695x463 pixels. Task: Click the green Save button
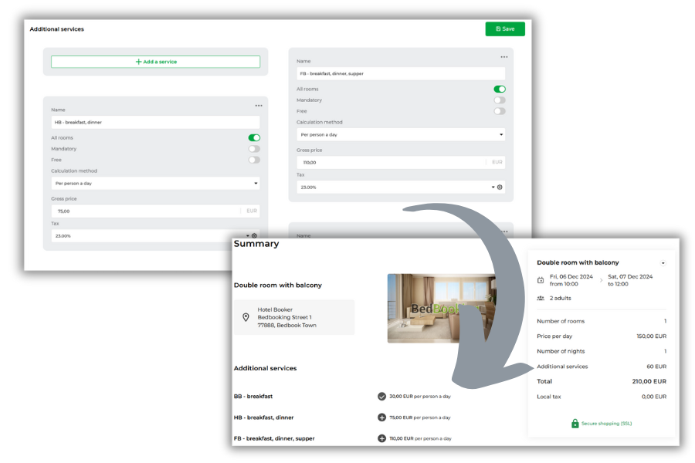[x=505, y=29]
